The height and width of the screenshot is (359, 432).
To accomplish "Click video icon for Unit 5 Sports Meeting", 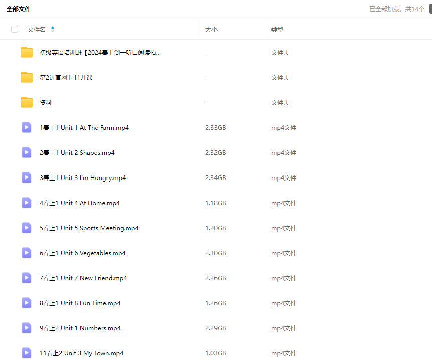I will click(x=27, y=228).
